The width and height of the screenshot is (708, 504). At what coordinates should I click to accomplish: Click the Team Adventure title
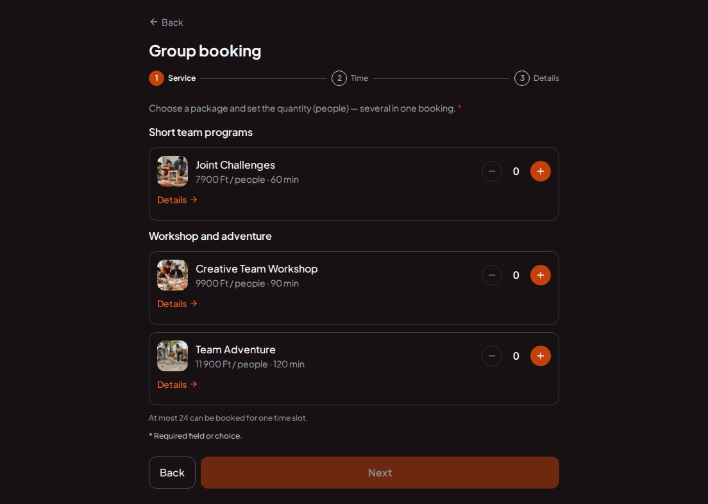(x=235, y=349)
